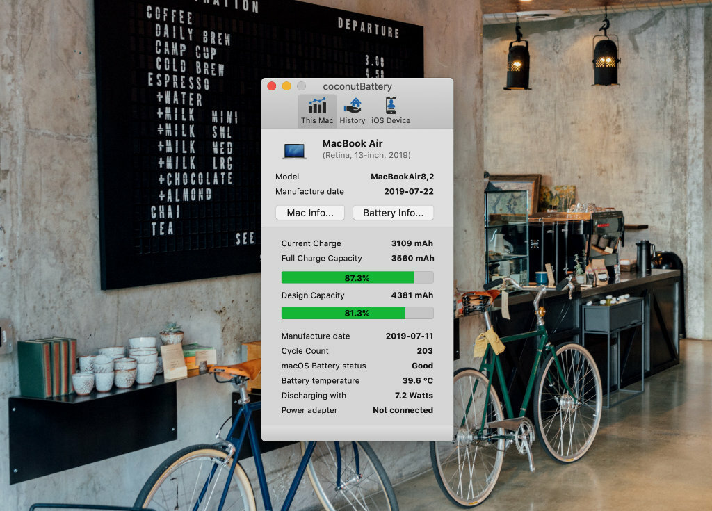Click the MacBook Air laptop icon
Viewport: 712px width, 511px height.
[294, 150]
